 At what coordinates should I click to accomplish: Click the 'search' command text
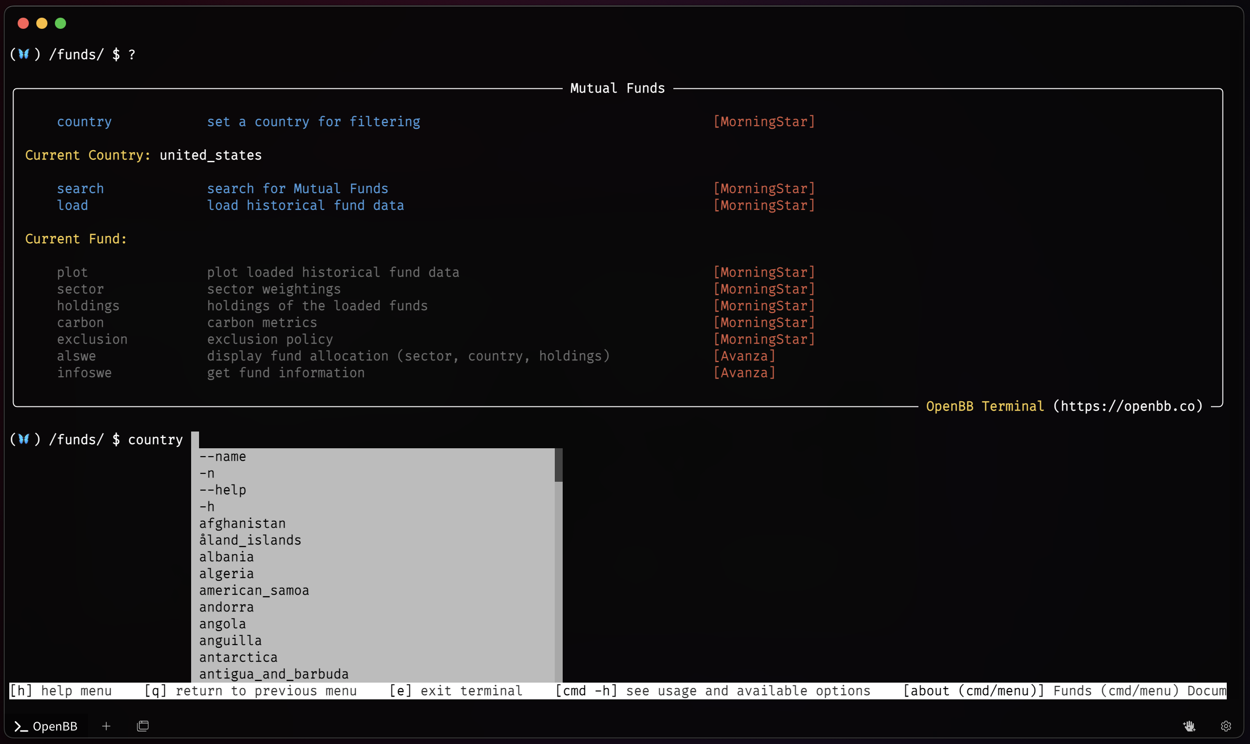tap(80, 188)
